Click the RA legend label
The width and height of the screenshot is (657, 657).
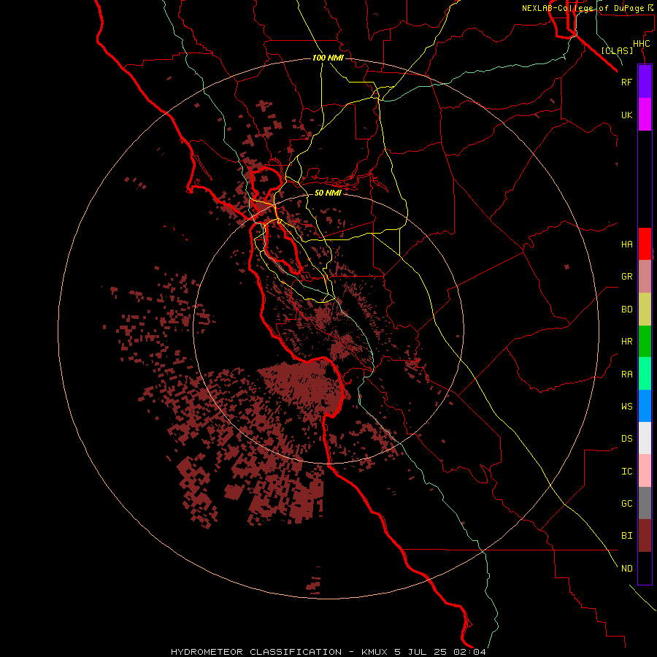pyautogui.click(x=626, y=374)
